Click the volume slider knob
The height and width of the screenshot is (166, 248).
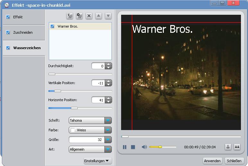point(160,147)
